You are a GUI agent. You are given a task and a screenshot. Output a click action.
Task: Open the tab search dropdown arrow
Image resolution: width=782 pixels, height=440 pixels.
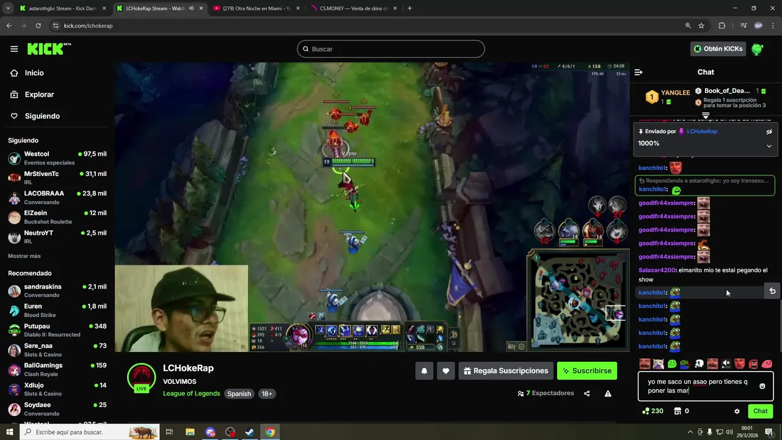pos(7,9)
